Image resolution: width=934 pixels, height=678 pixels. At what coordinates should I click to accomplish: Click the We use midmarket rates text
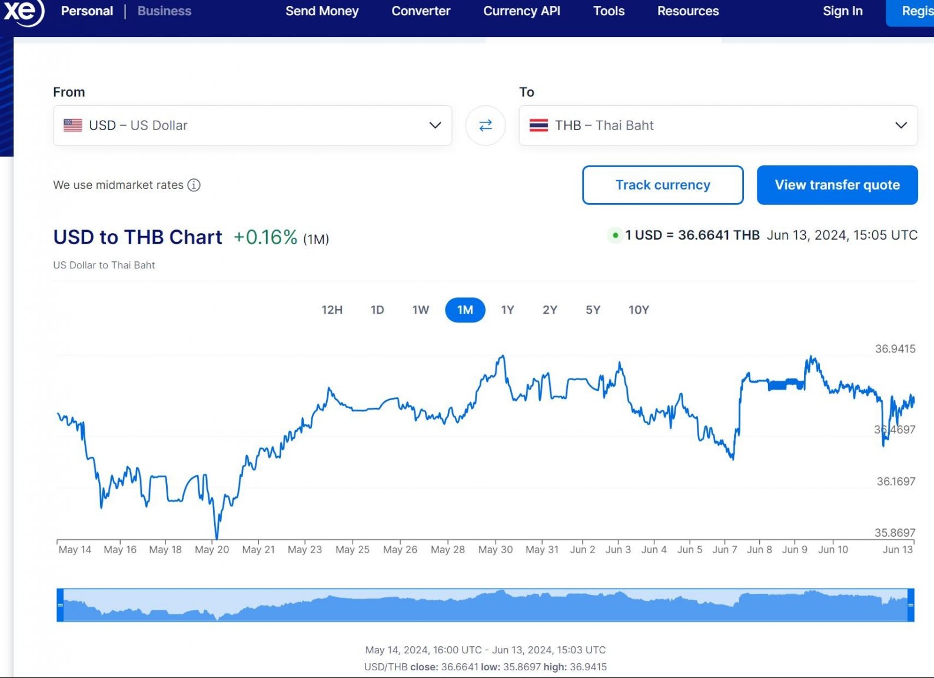tap(118, 185)
